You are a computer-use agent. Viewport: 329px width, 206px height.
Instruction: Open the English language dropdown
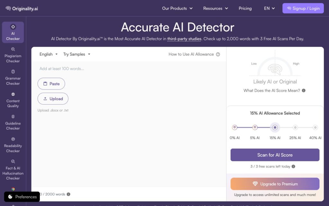coord(49,54)
